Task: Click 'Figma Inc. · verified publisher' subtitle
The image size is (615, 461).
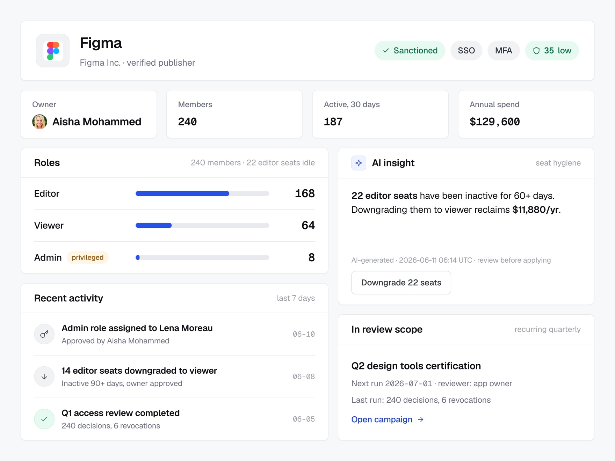Action: (137, 63)
